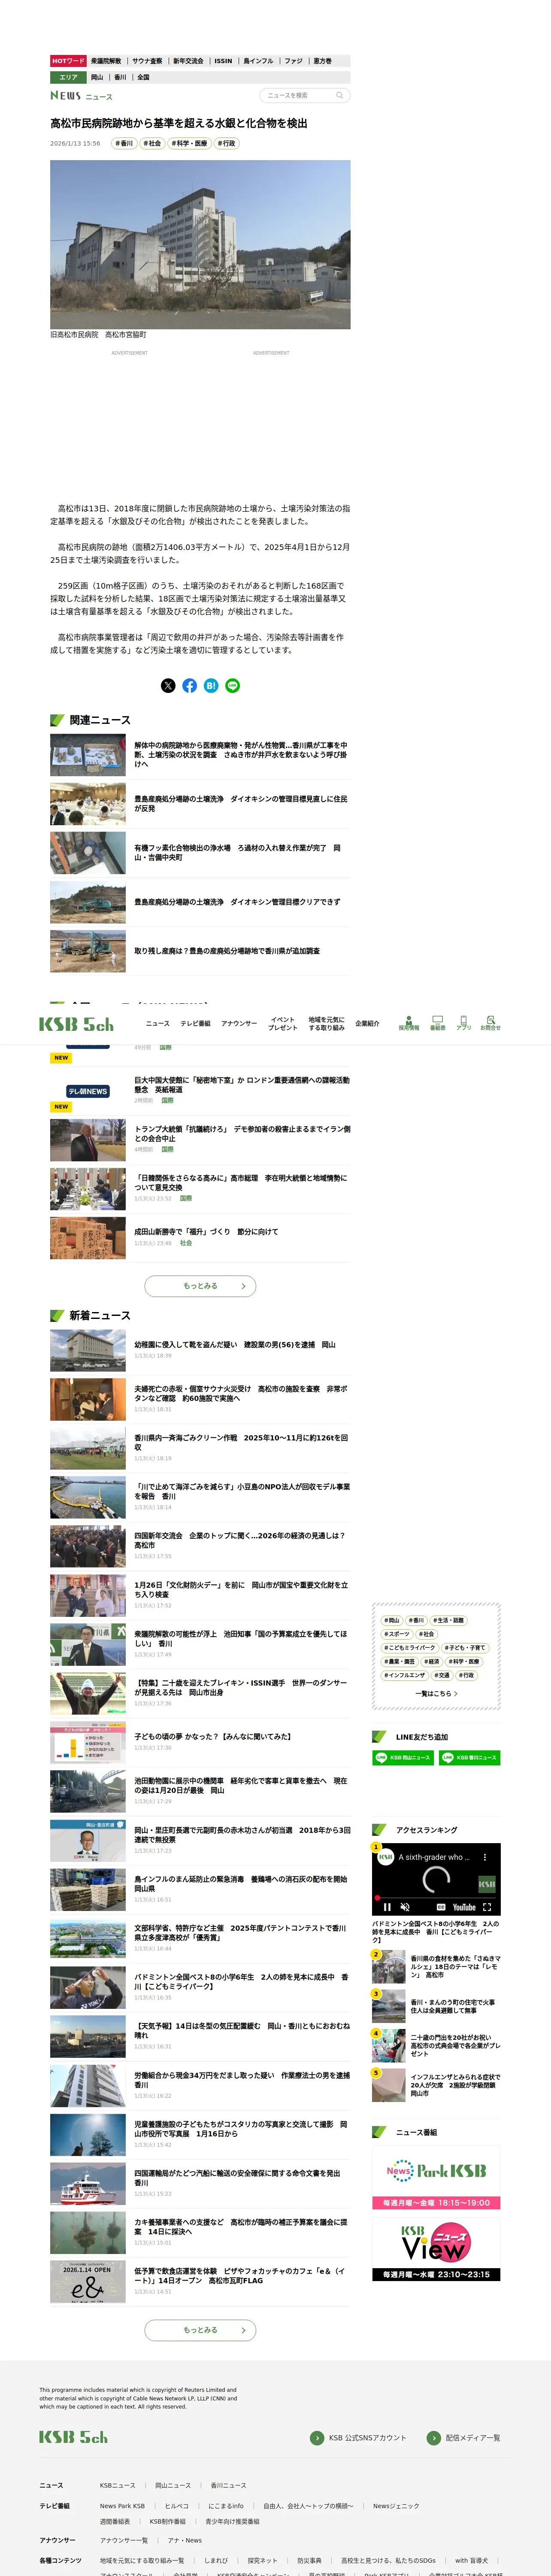Open the YouTube video options menu
The image size is (551, 2576).
[485, 1857]
